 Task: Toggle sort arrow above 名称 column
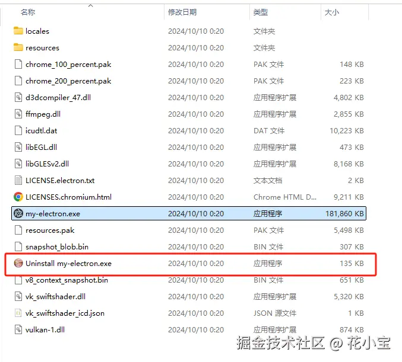point(90,5)
